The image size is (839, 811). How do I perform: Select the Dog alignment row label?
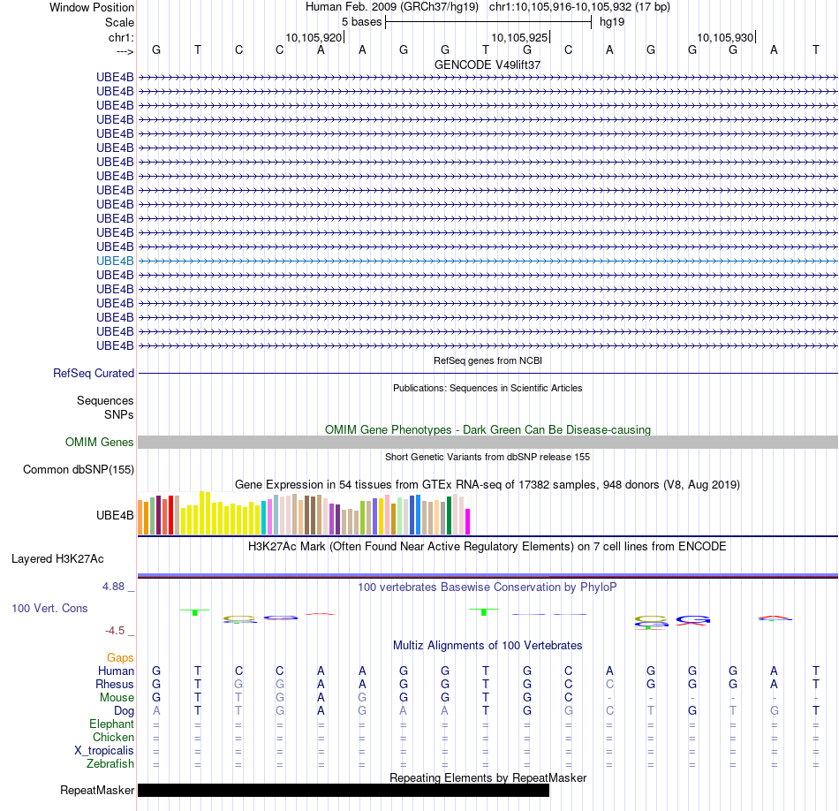pos(125,711)
